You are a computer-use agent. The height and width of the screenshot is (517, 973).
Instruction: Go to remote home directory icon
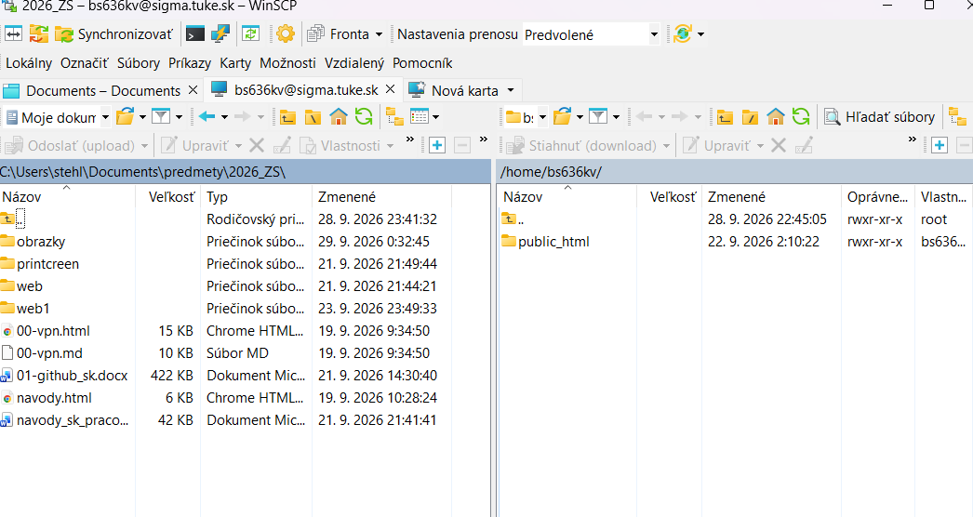point(776,116)
